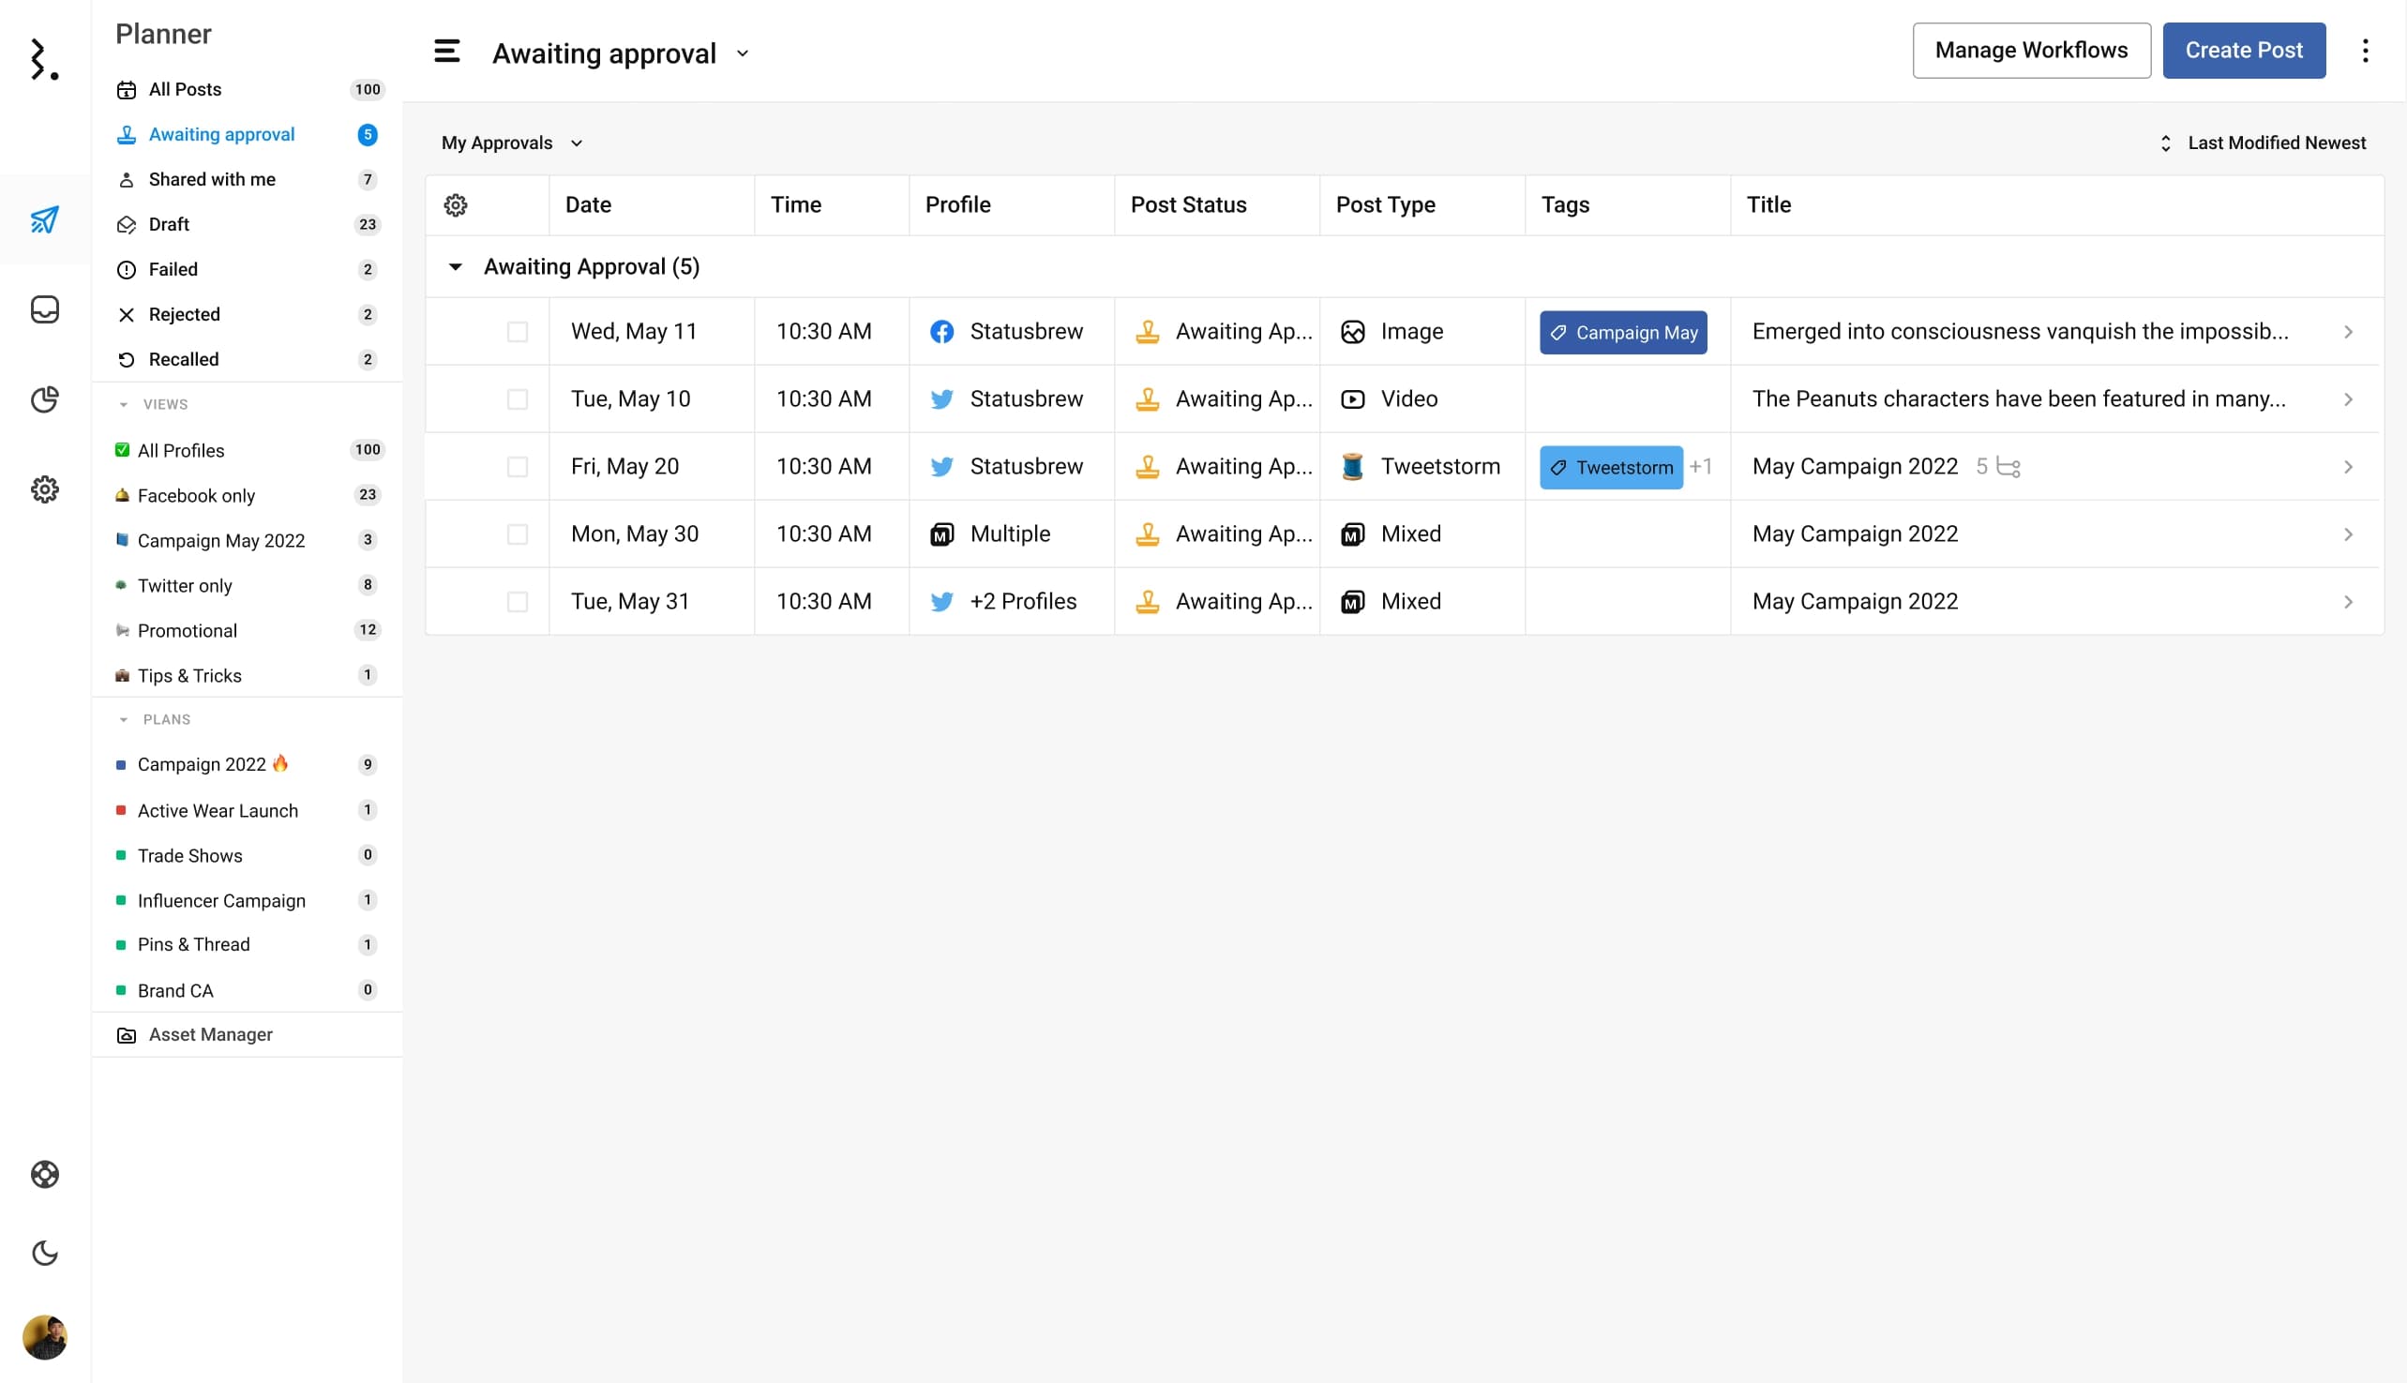Select the Twitter only view
This screenshot has height=1383, width=2407.
coord(248,585)
